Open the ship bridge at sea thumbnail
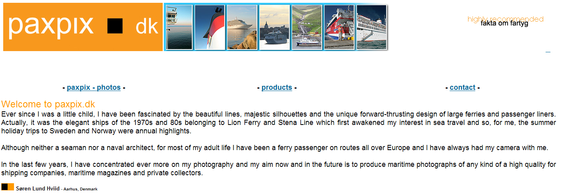This screenshot has height=196, width=562. pos(179,27)
